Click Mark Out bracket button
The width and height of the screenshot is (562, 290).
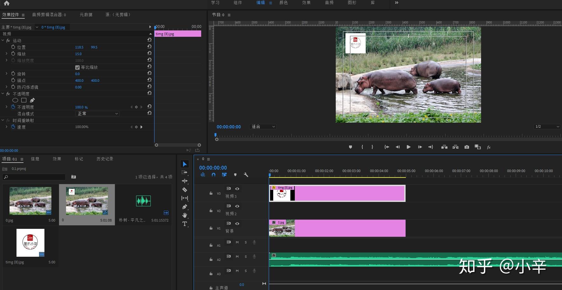coord(372,147)
